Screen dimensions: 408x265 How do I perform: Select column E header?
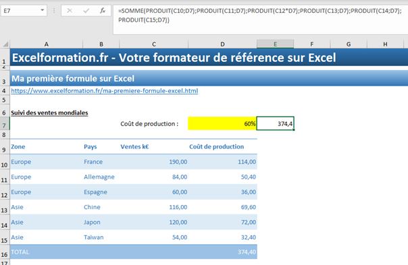(x=276, y=45)
